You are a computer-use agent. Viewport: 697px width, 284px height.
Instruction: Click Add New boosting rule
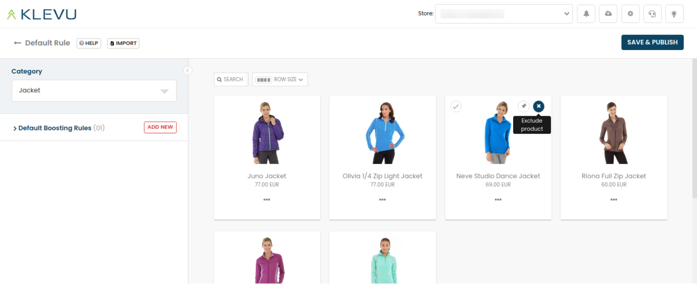click(x=160, y=127)
